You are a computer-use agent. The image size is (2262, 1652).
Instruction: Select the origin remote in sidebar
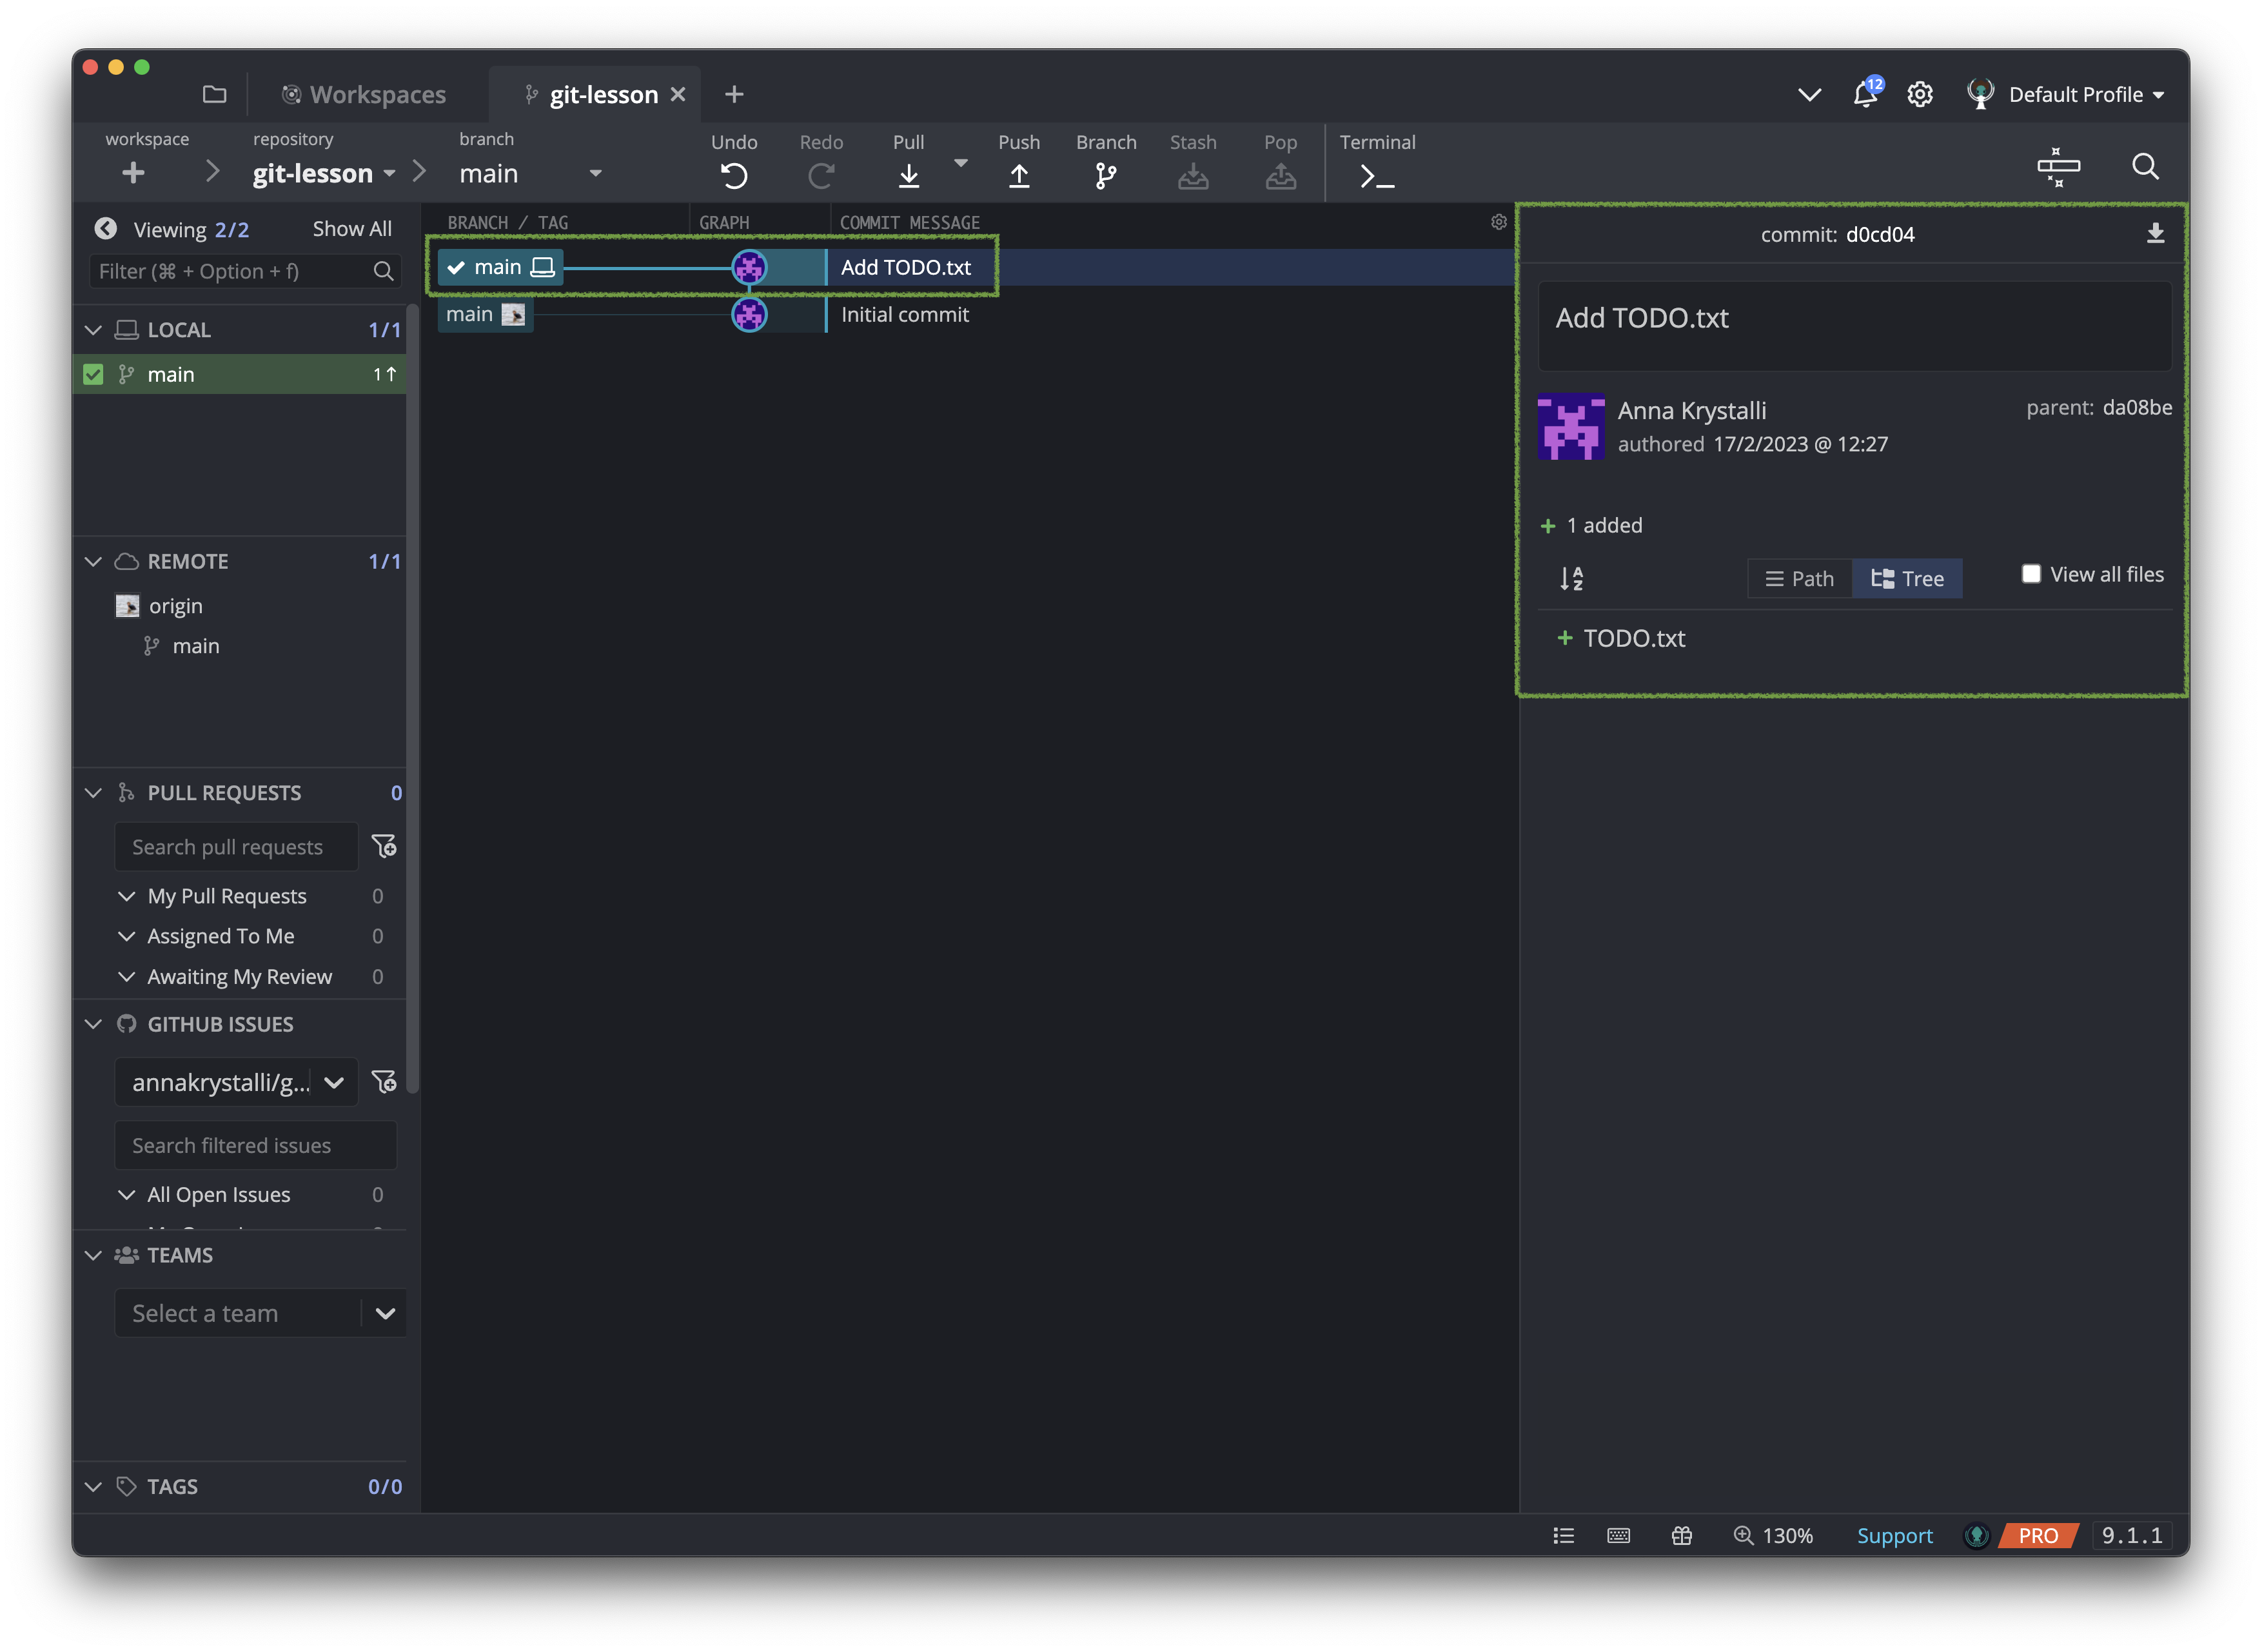[175, 606]
